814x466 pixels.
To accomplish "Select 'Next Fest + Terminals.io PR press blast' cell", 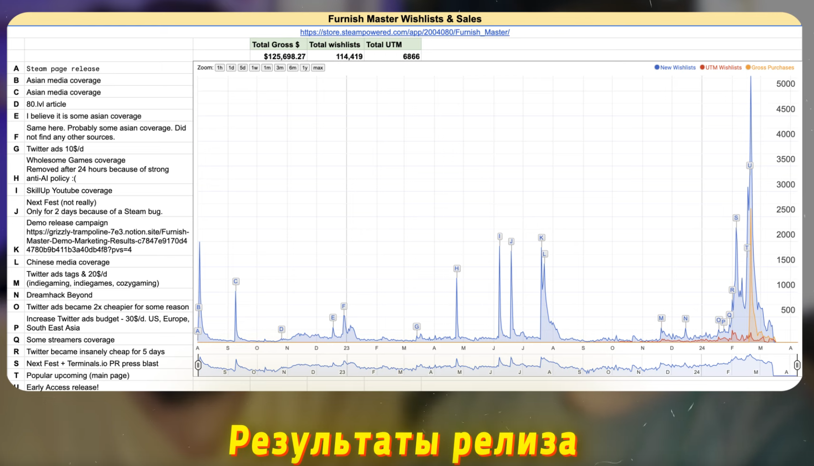I will click(109, 363).
